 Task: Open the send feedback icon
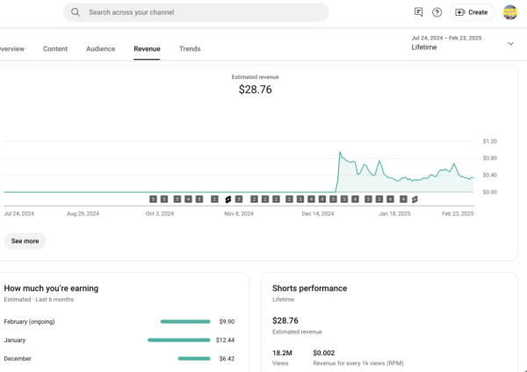[418, 12]
